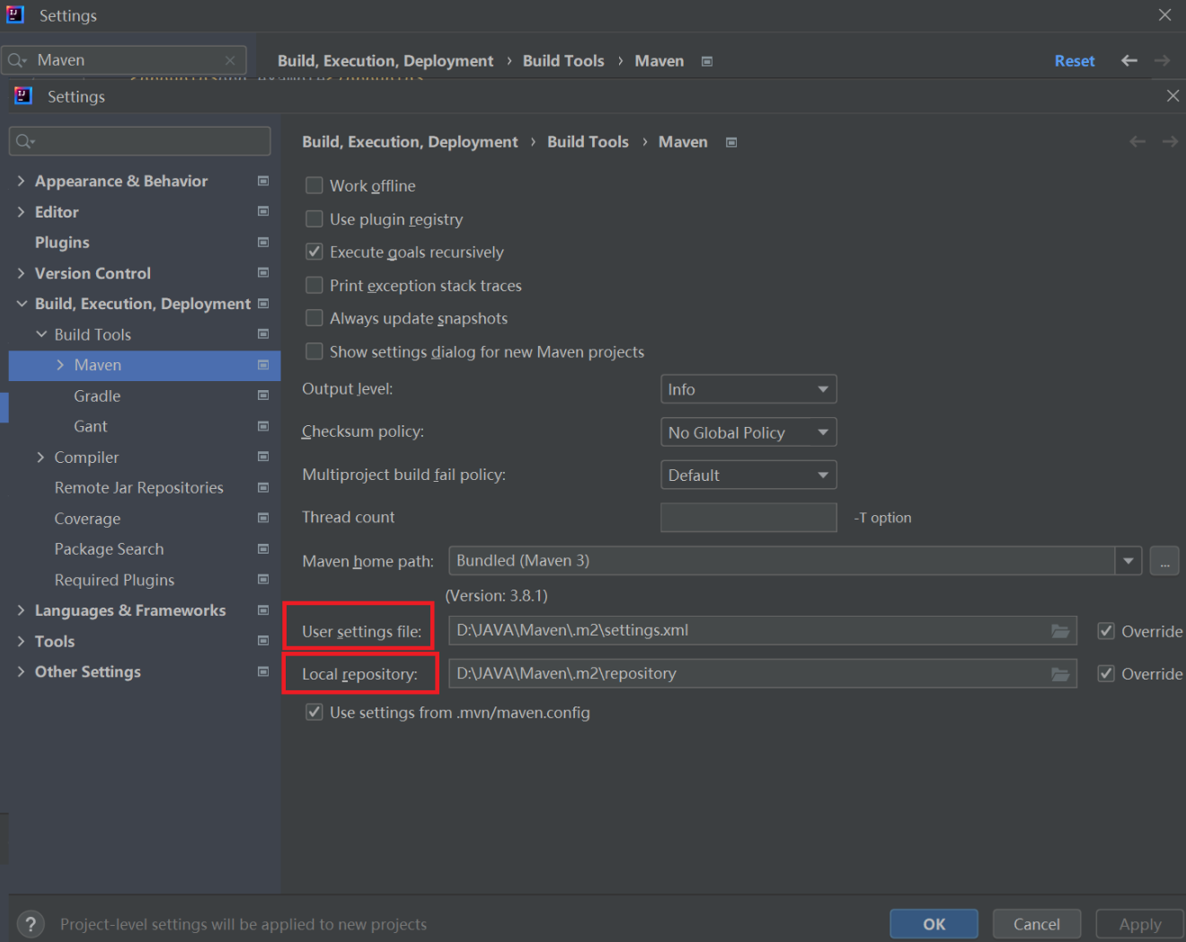1186x942 pixels.
Task: Click project-level icon beside Languages & Frameworks
Action: (x=263, y=609)
